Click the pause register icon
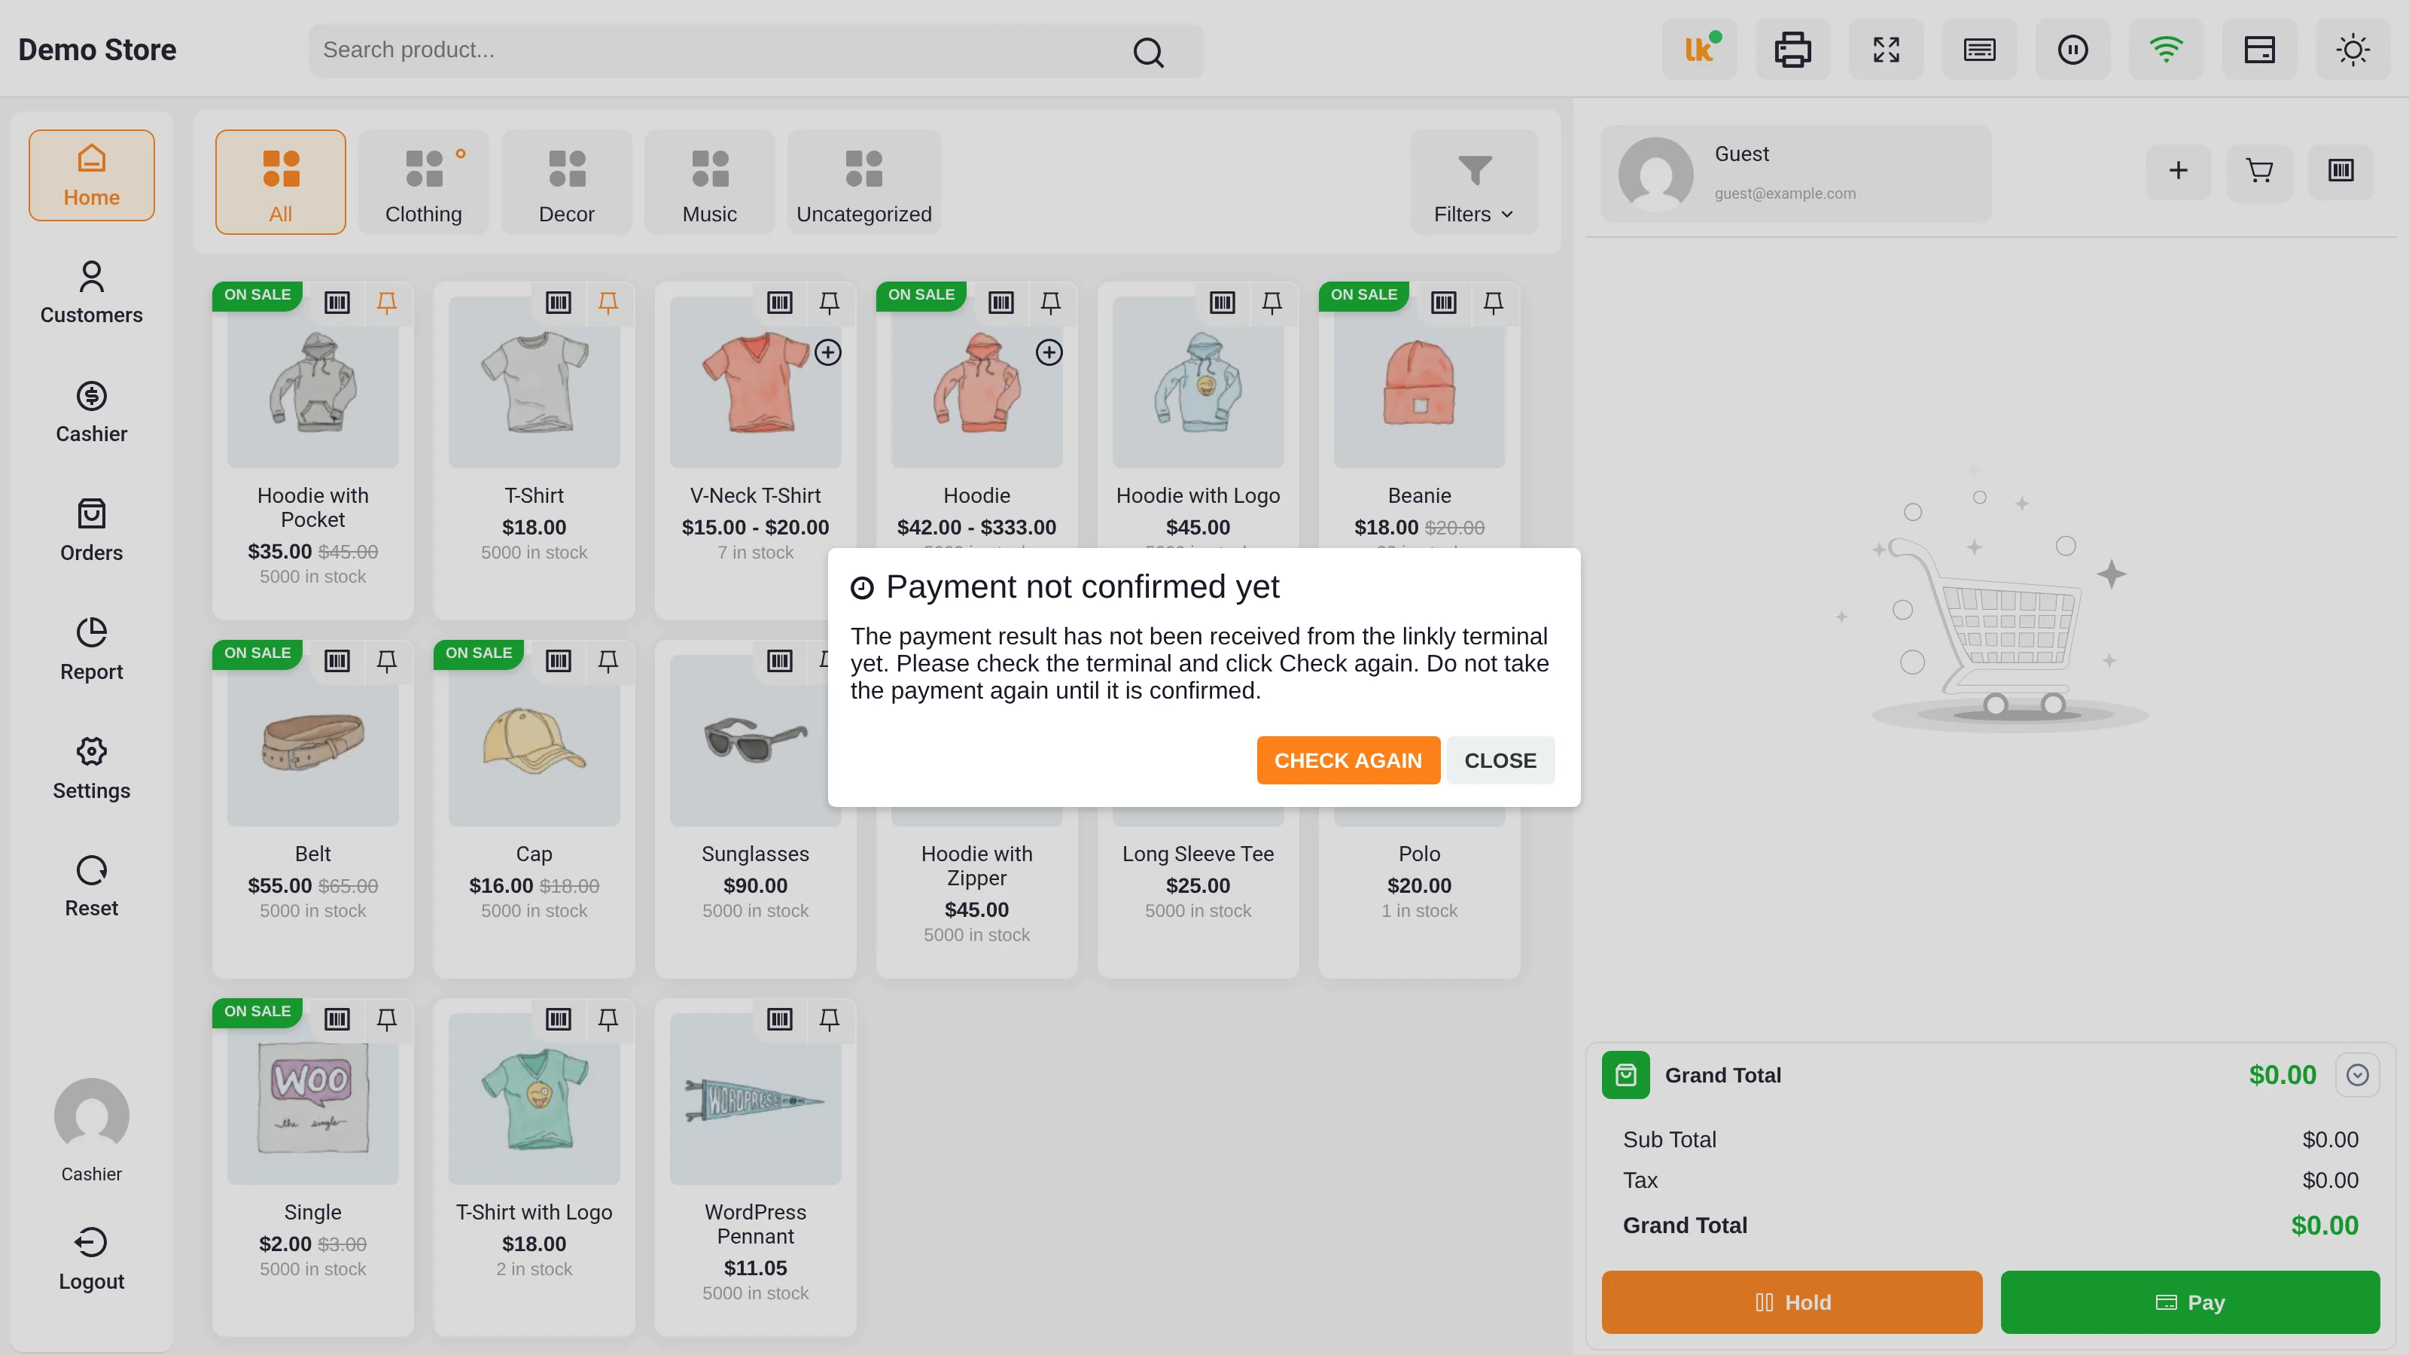Viewport: 2409px width, 1355px height. point(2073,50)
